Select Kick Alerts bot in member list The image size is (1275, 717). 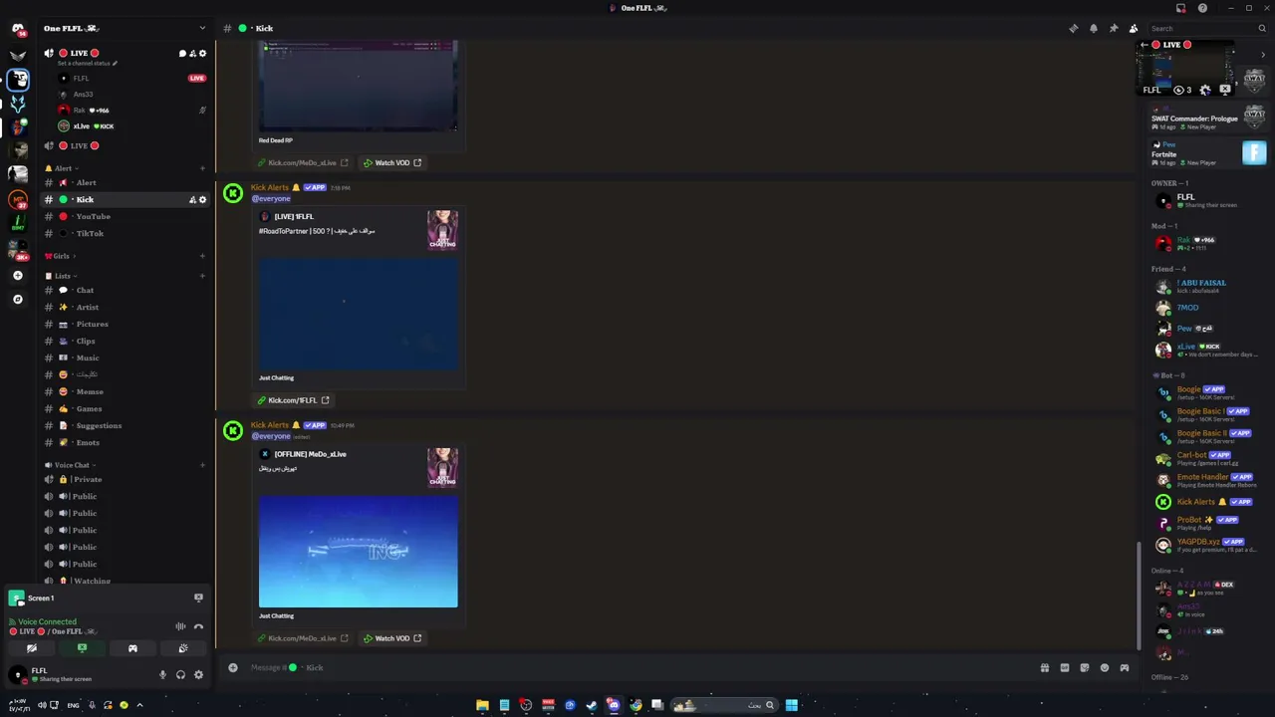pos(1206,502)
